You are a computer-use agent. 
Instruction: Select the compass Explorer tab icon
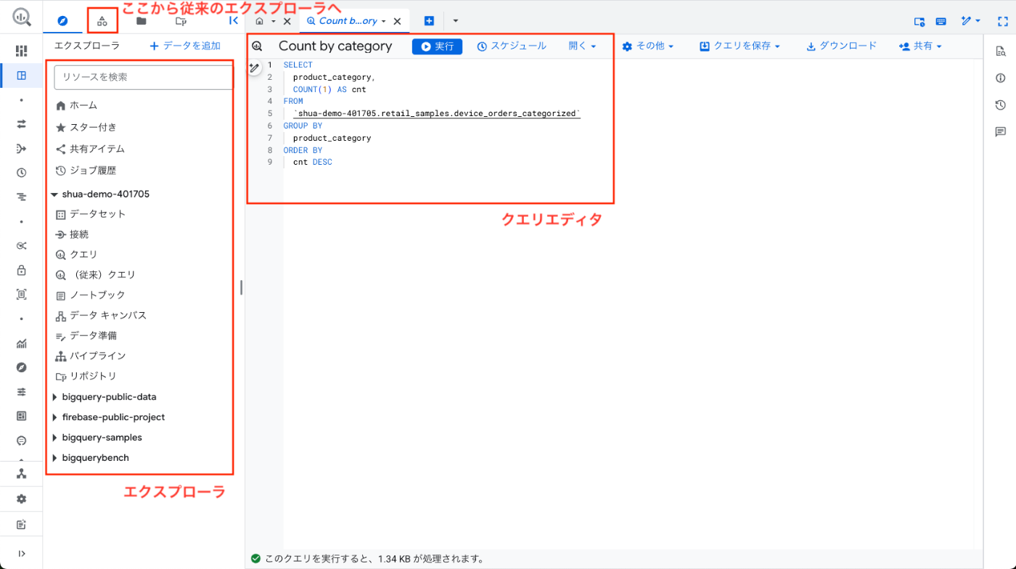pyautogui.click(x=62, y=21)
